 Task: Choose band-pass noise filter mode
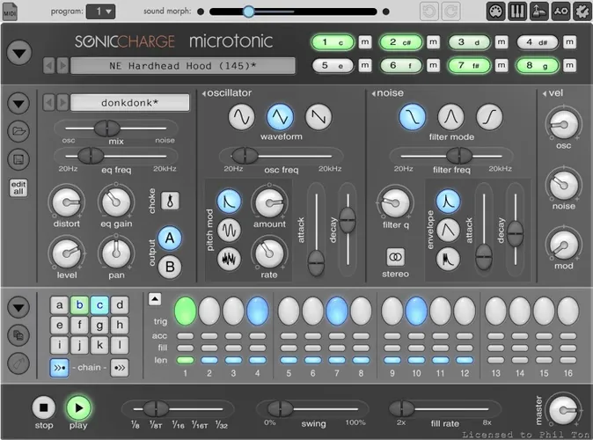(450, 117)
